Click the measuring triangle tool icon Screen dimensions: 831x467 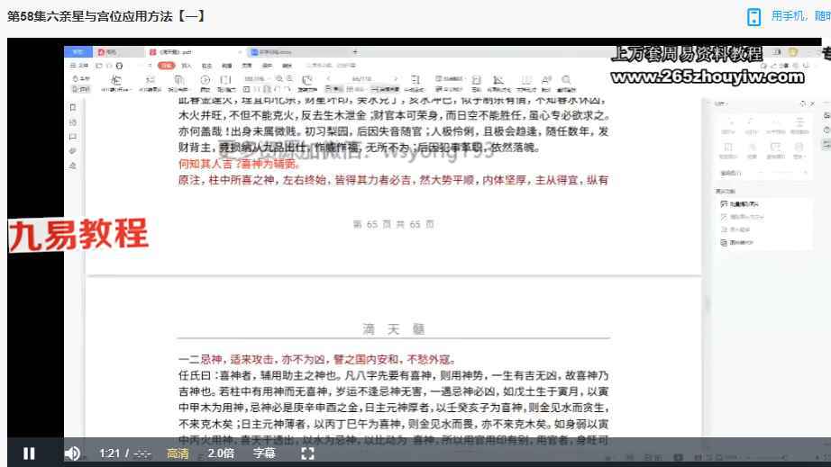(498, 80)
